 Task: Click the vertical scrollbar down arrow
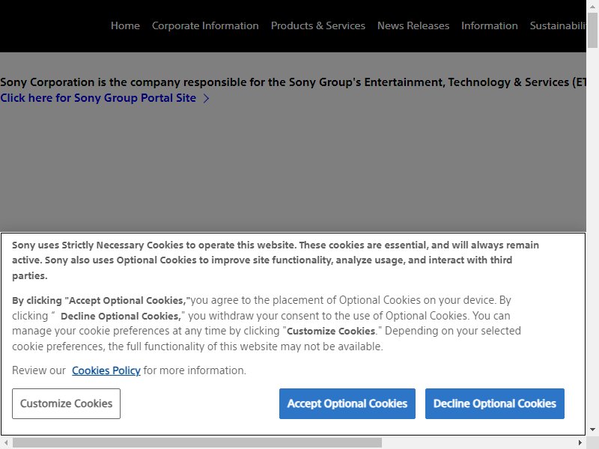[592, 430]
